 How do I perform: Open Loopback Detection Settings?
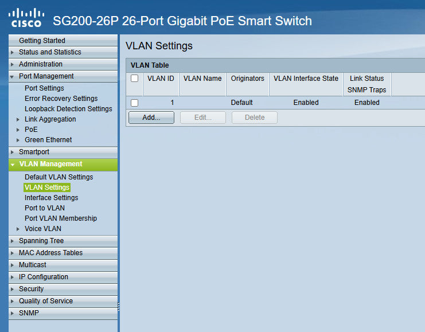pyautogui.click(x=68, y=109)
